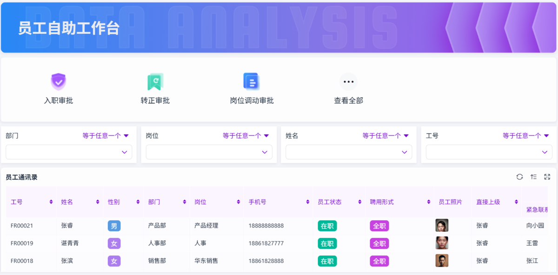
Task: Expand 员工通讯录 table to fullscreen
Action: coord(547,177)
